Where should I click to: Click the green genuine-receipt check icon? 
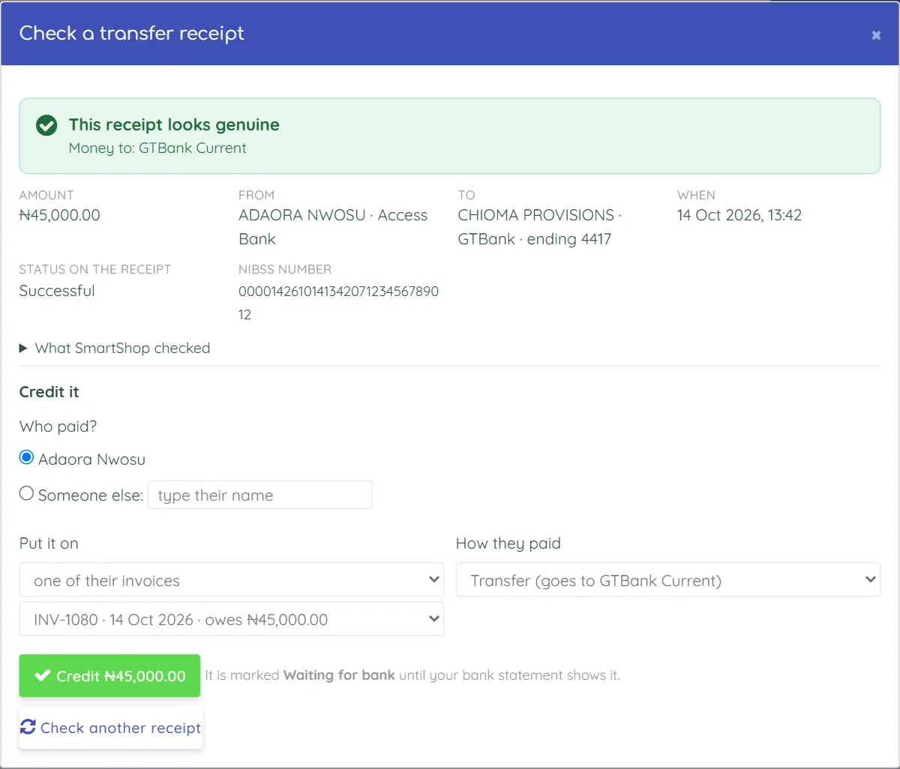coord(46,125)
